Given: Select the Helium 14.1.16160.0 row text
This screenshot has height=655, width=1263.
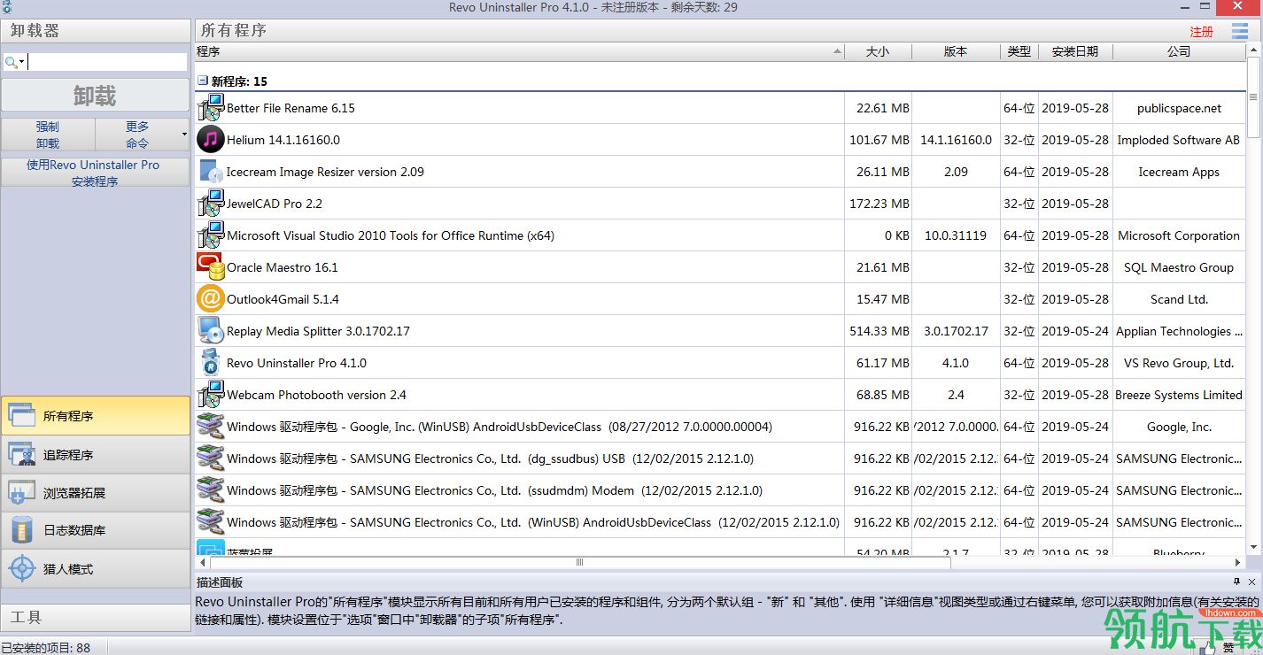Looking at the screenshot, I should point(283,140).
